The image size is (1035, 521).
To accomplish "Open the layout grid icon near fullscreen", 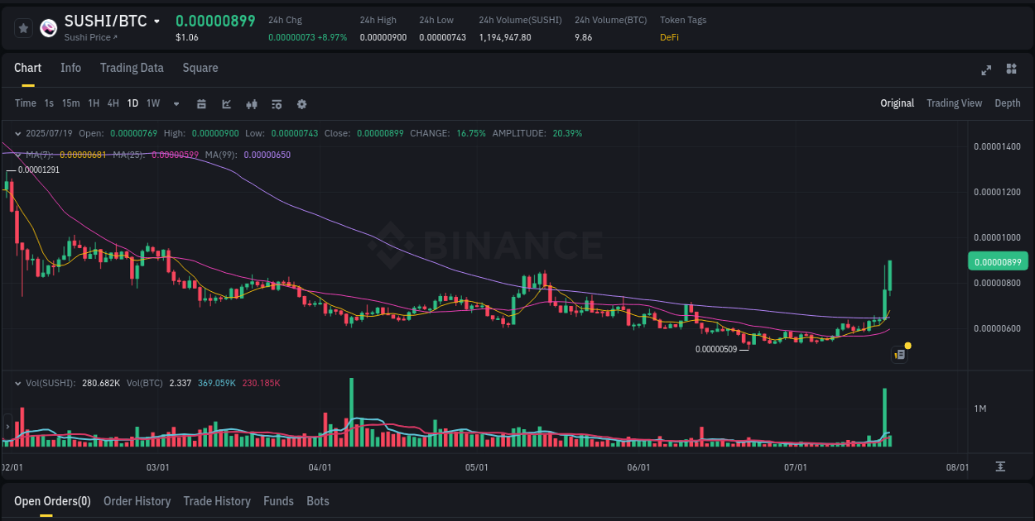I will tap(1010, 70).
